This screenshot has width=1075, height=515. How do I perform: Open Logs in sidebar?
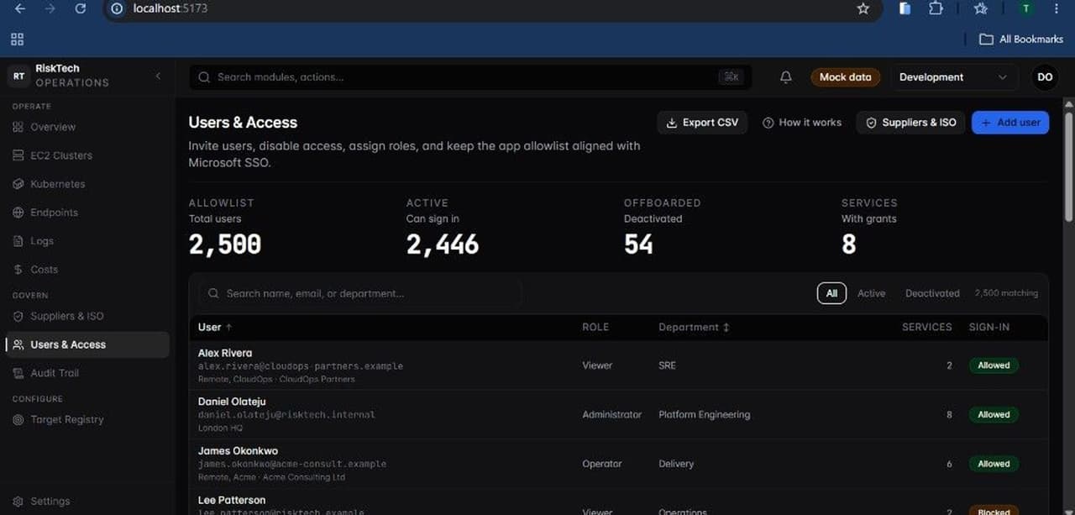click(x=87, y=241)
